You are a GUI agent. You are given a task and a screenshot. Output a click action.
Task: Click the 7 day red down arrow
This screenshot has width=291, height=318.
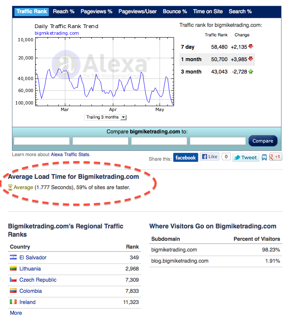click(251, 46)
